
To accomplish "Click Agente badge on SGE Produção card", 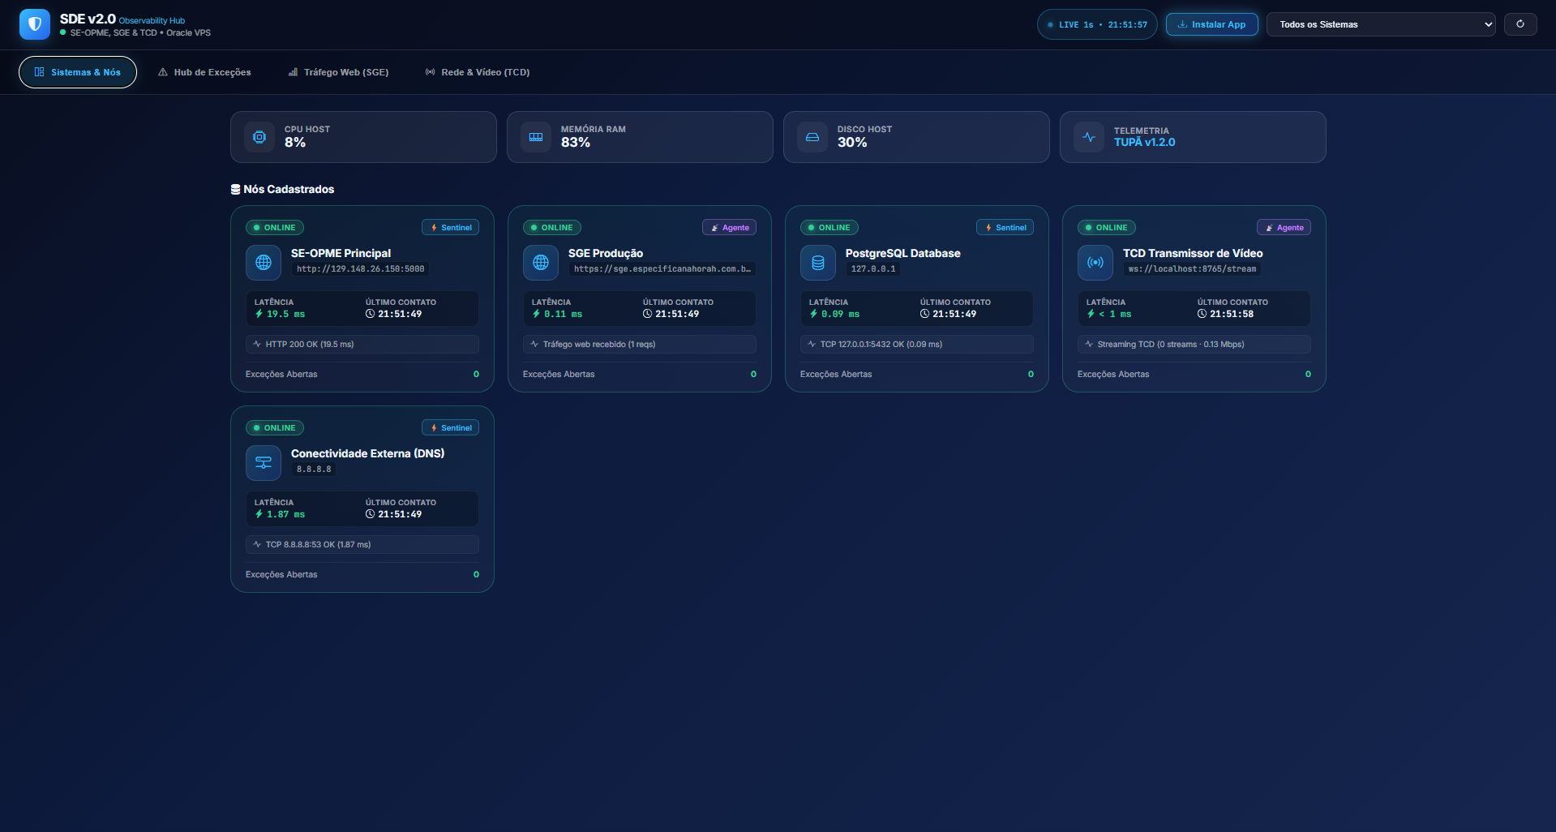I will [729, 228].
